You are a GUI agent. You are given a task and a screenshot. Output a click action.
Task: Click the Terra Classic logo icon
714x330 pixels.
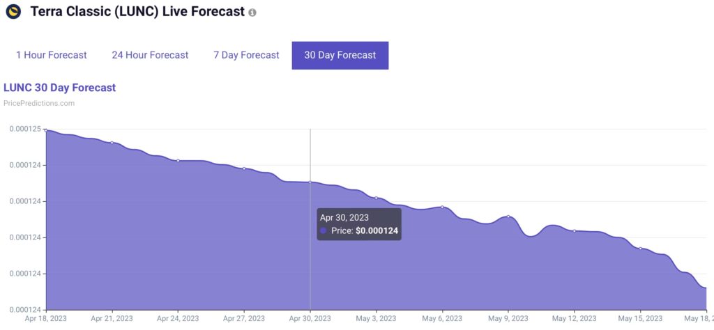13,12
